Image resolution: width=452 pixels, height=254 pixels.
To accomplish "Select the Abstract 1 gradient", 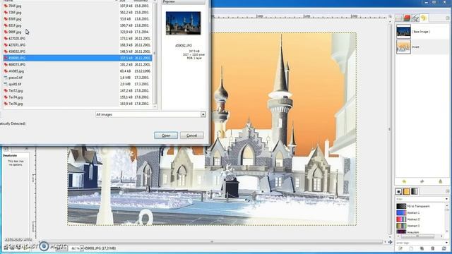I will 421,212.
